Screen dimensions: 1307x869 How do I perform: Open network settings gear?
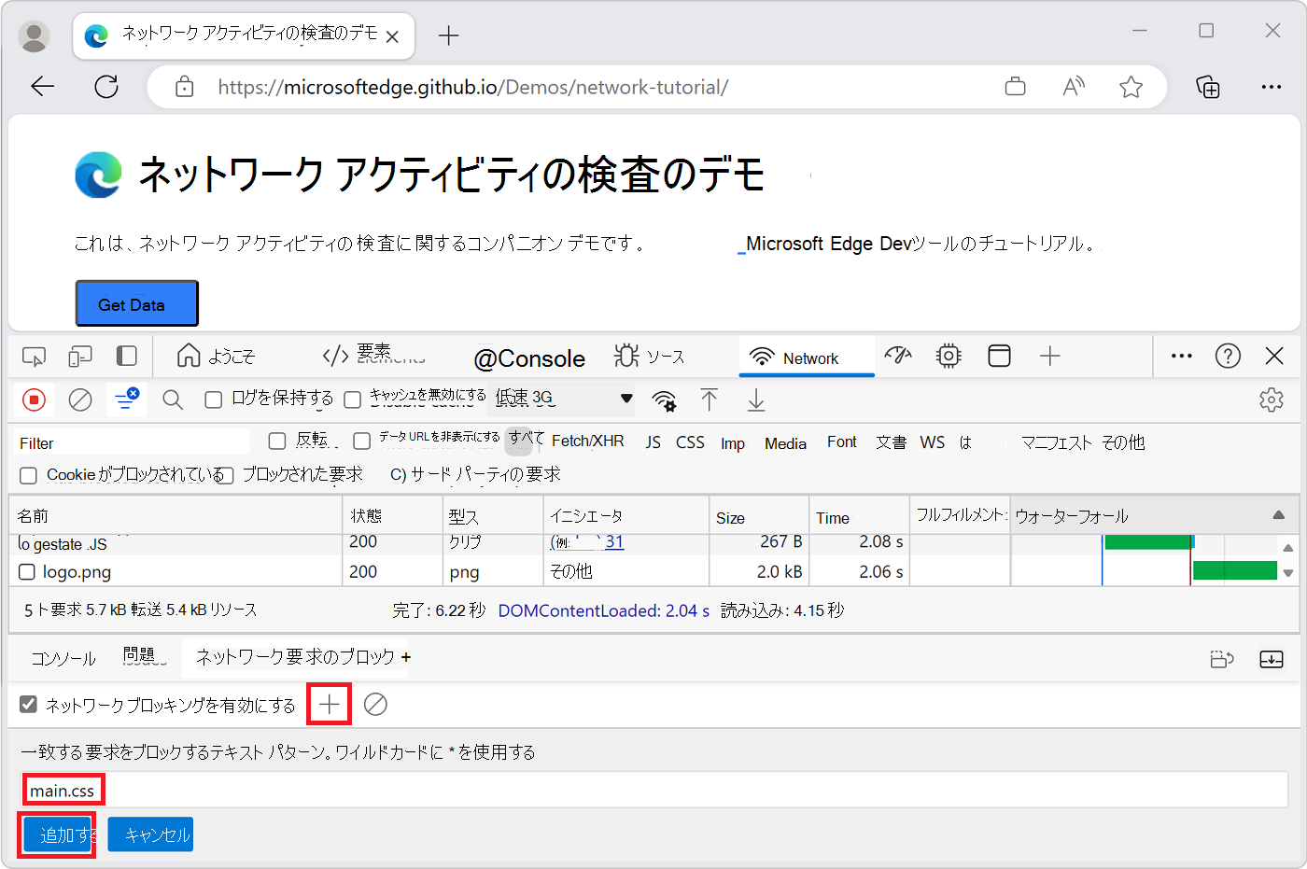pyautogui.click(x=1272, y=399)
